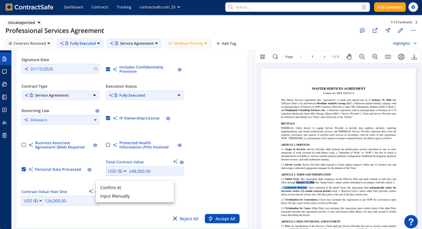Click the edit pencil icon
This screenshot has height=229, width=422.
click(401, 30)
